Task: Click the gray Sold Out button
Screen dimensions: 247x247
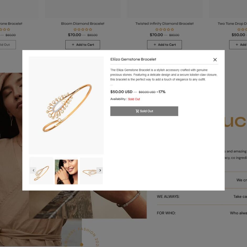Action: click(x=144, y=111)
